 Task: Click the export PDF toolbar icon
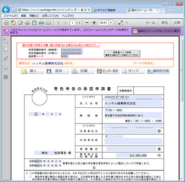pyautogui.click(x=6, y=23)
